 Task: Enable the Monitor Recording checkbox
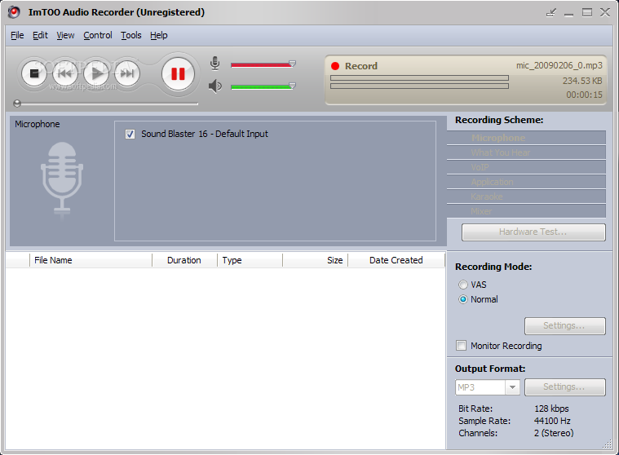tap(461, 346)
